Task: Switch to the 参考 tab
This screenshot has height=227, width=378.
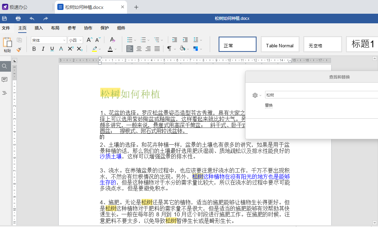Action: click(x=72, y=28)
